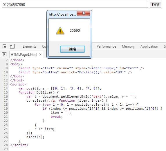Click the '<body>' opening tag line
This screenshot has width=166, height=151.
(16, 64)
